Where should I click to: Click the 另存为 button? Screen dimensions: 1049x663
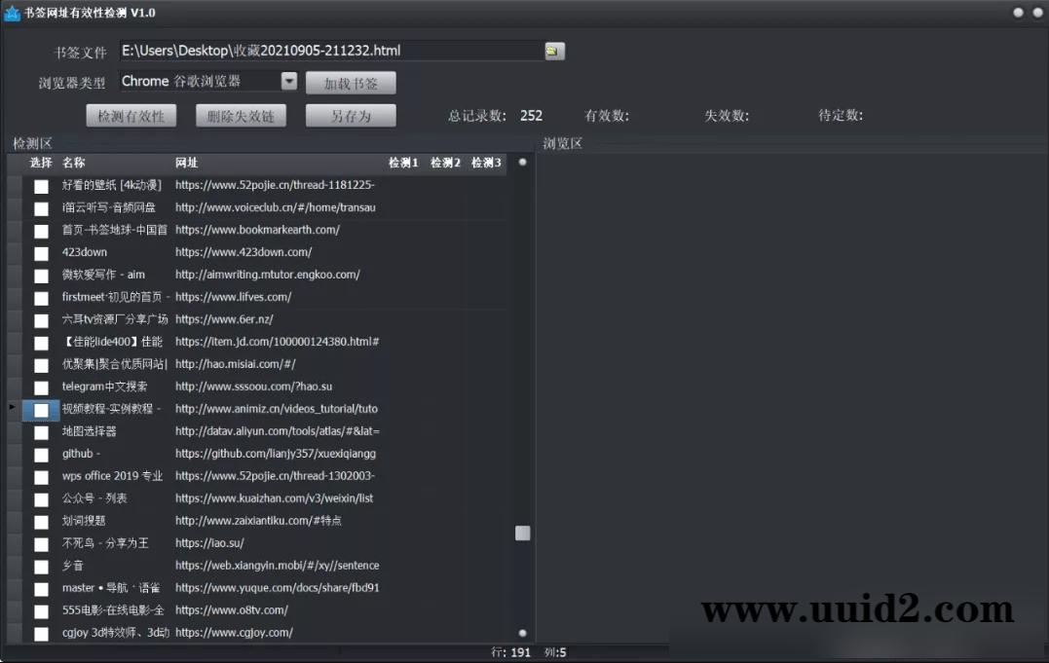point(351,115)
